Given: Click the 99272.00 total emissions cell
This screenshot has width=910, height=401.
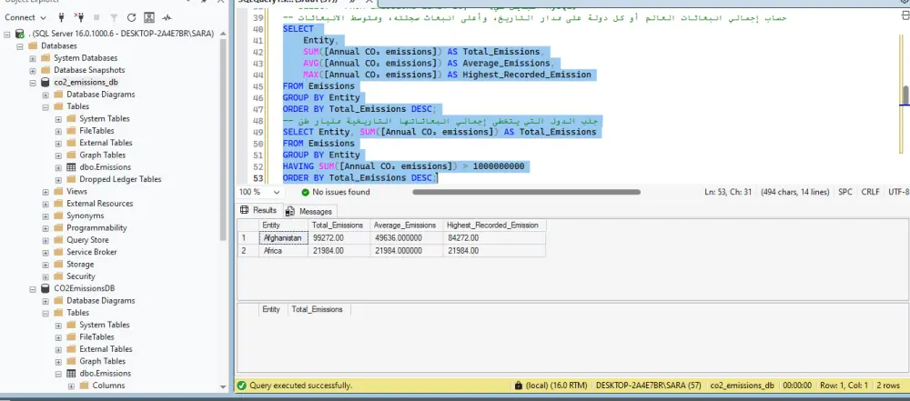Looking at the screenshot, I should tap(339, 238).
